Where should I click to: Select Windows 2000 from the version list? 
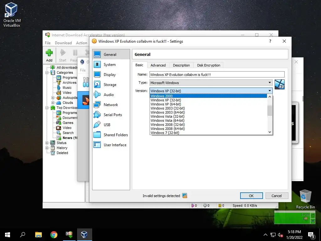pyautogui.click(x=208, y=96)
